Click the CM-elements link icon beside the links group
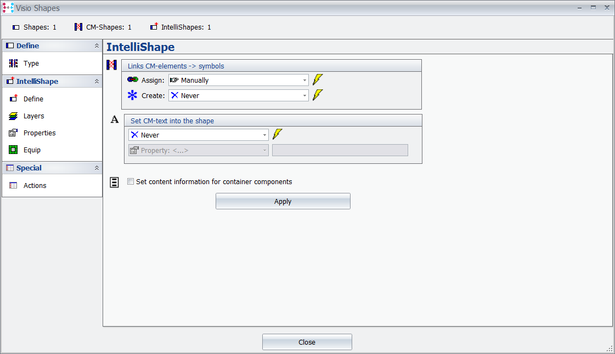615x354 pixels. tap(112, 65)
